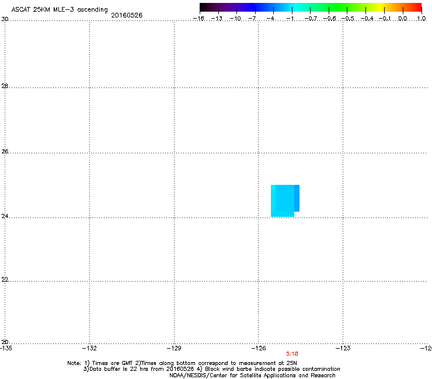The width and height of the screenshot is (432, 379).
Task: Click the date label "20160526" under the title
Action: click(127, 15)
